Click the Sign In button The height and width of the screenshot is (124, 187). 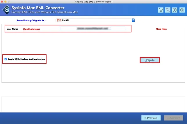pyautogui.click(x=150, y=60)
